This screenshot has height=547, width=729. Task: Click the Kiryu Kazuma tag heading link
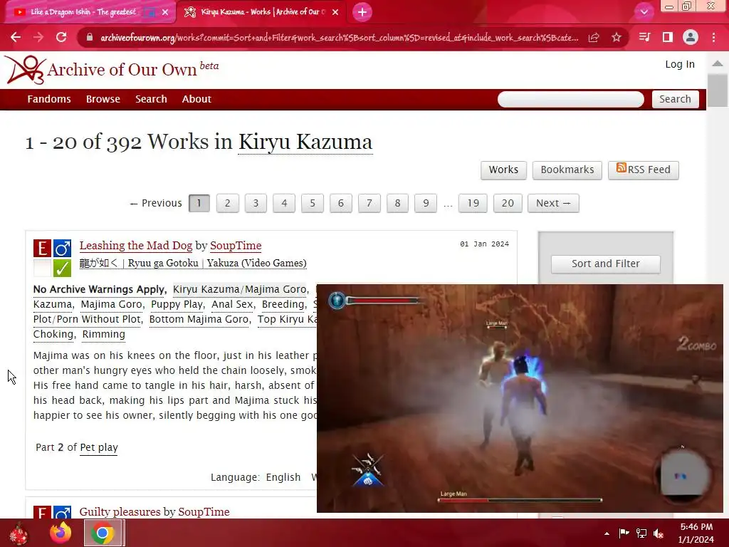click(x=305, y=142)
